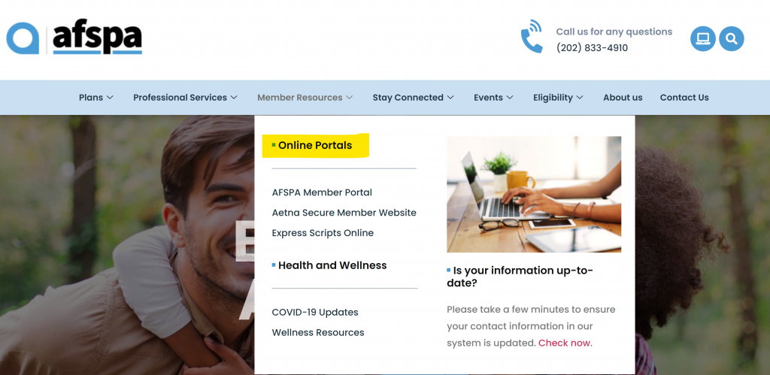The height and width of the screenshot is (375, 770).
Task: Click the blue phone icon
Action: [x=532, y=36]
